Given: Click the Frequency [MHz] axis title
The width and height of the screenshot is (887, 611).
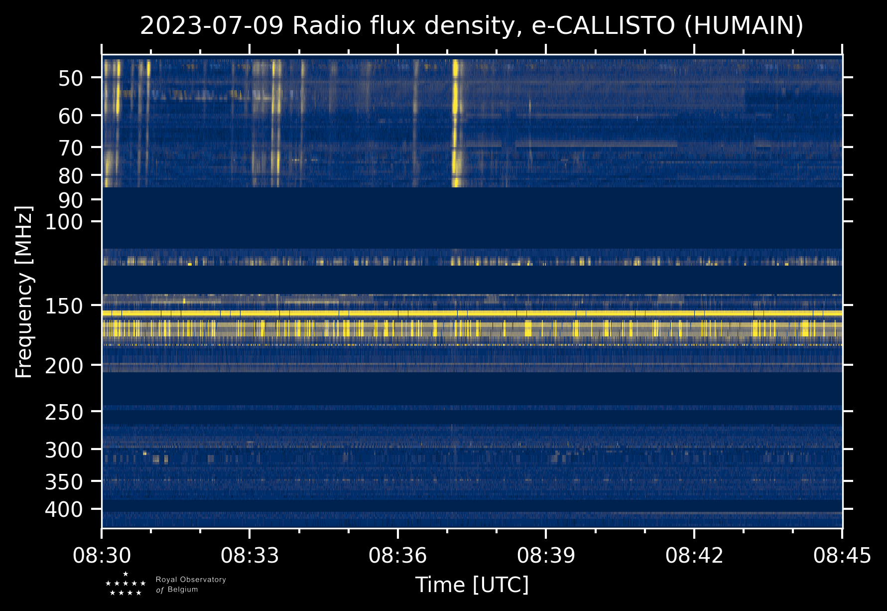Looking at the screenshot, I should point(23,292).
